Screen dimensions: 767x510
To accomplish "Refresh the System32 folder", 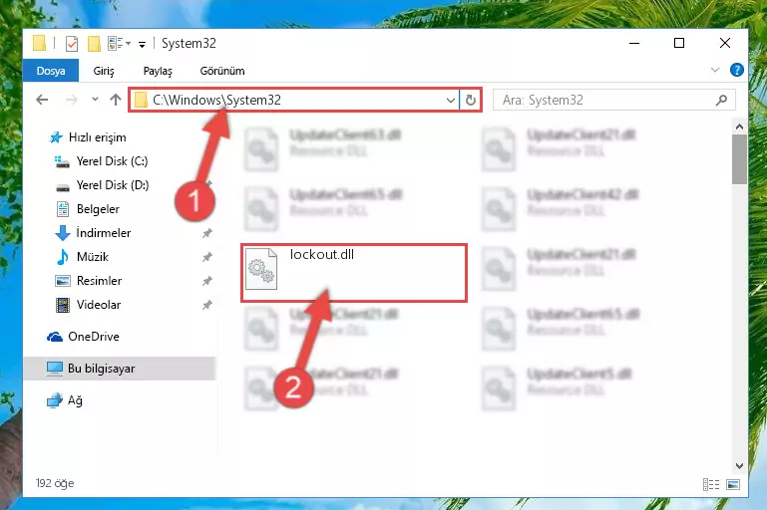I will point(471,101).
